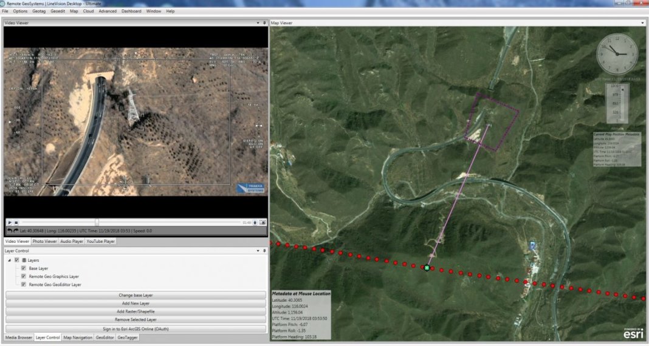649x346 pixels.
Task: Select the Base Layer row label
Action: pos(38,268)
